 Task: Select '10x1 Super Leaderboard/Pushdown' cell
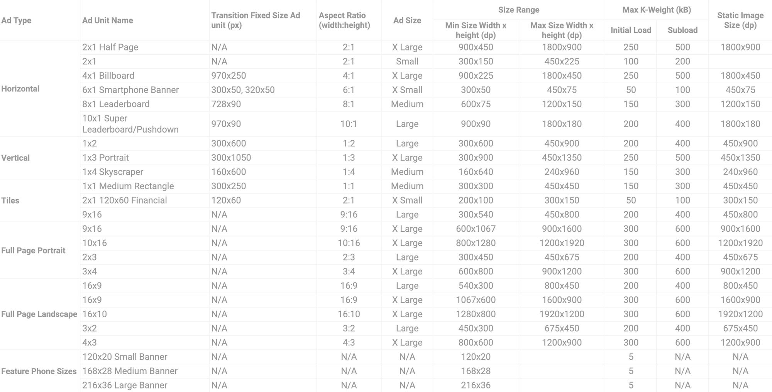pyautogui.click(x=130, y=124)
